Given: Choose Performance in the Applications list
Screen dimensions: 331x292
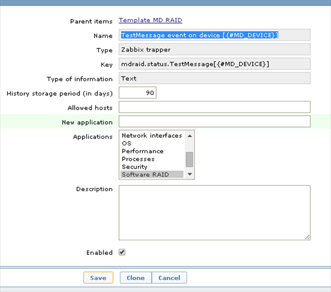Looking at the screenshot, I should 152,151.
